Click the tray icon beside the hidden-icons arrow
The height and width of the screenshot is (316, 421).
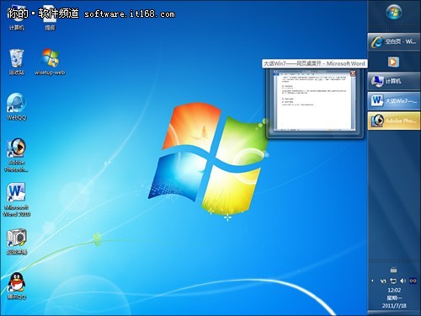[x=383, y=281]
